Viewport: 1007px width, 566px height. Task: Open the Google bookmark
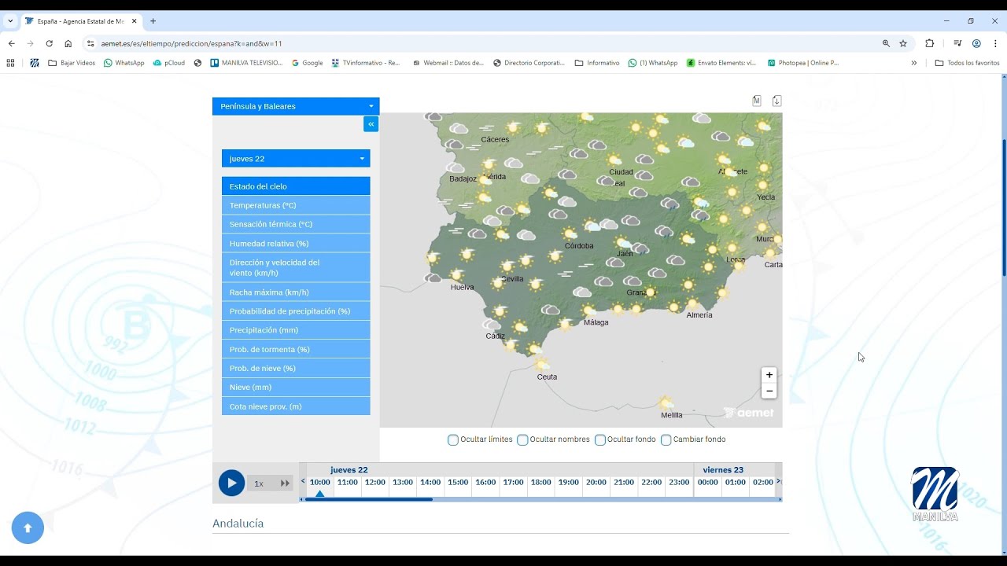pyautogui.click(x=307, y=63)
